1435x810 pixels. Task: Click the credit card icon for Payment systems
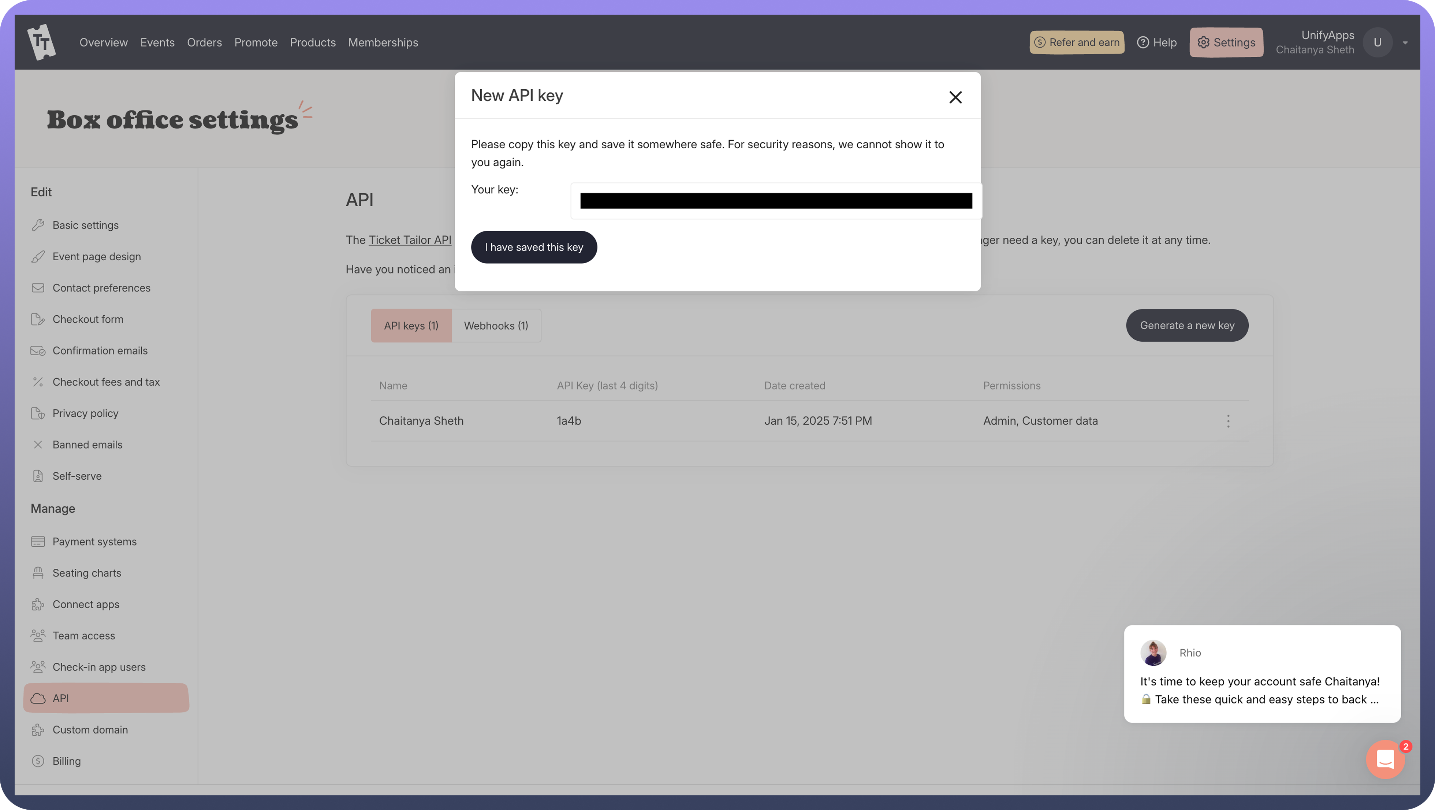[38, 542]
